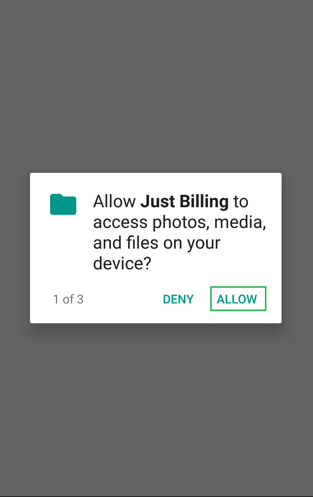The height and width of the screenshot is (497, 313).
Task: Refuse file access by choosing DENY
Action: point(178,299)
